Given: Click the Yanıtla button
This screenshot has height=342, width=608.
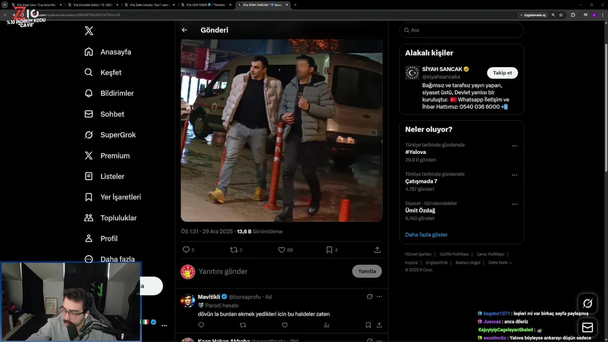Looking at the screenshot, I should pyautogui.click(x=367, y=271).
